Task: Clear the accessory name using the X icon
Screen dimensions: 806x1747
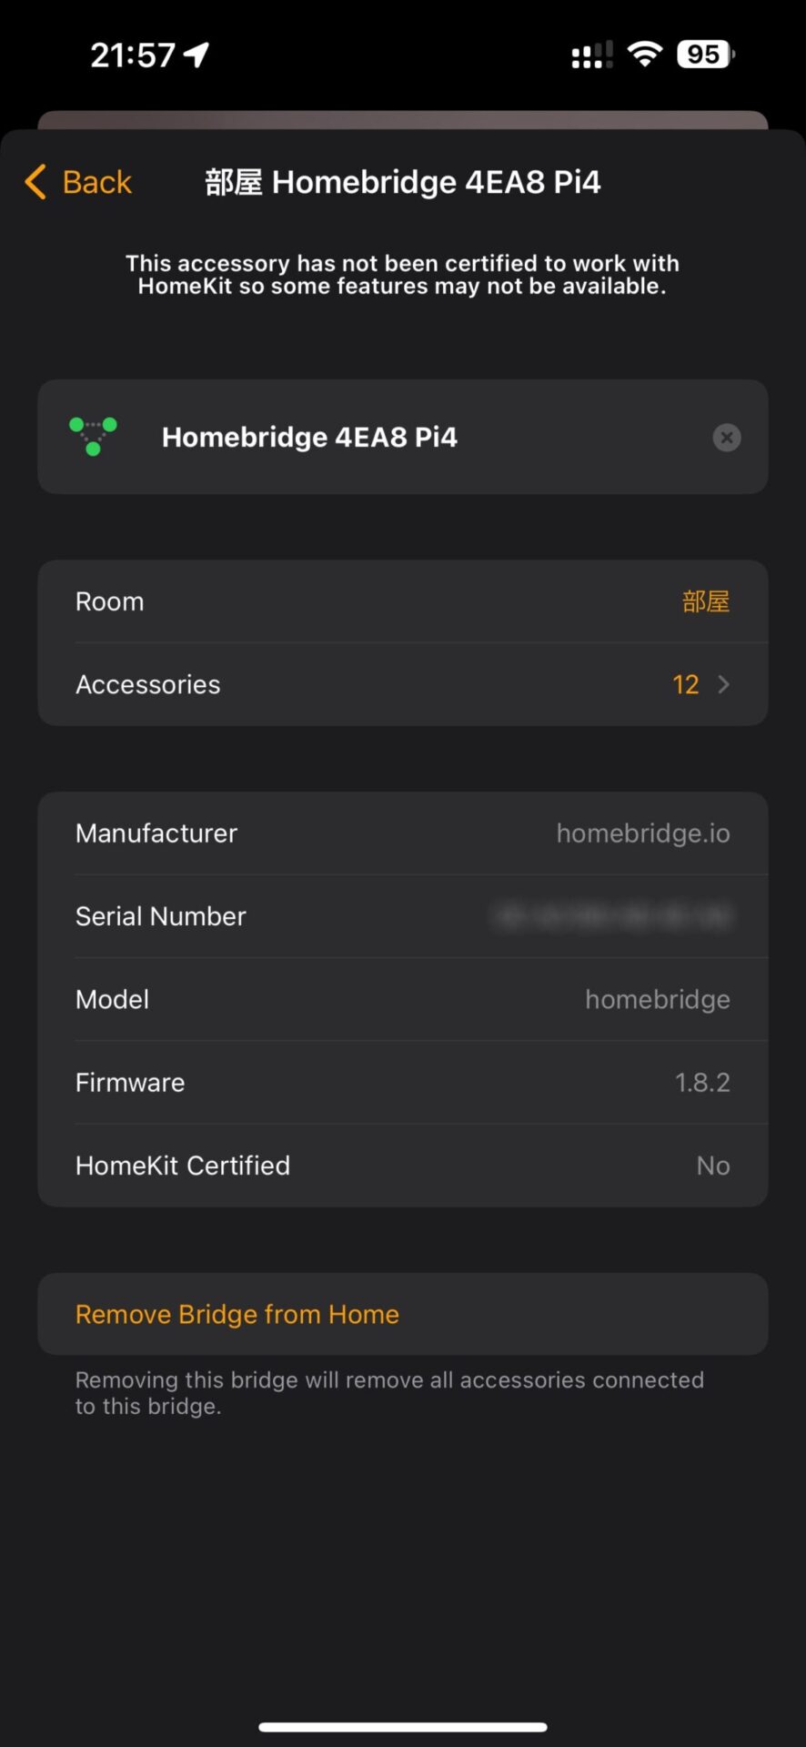Action: [726, 438]
